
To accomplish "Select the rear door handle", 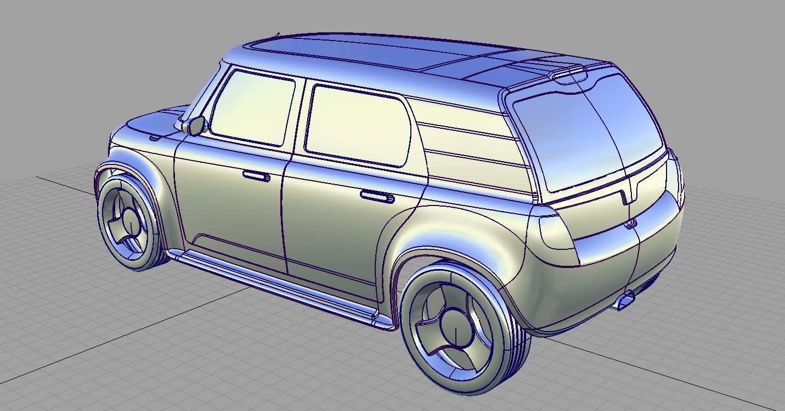I will point(377,196).
